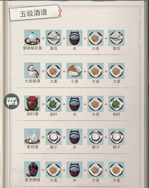Tap the 柏叶酒 wine jar icon
Screen dimensions: 149x188
pos(32,104)
